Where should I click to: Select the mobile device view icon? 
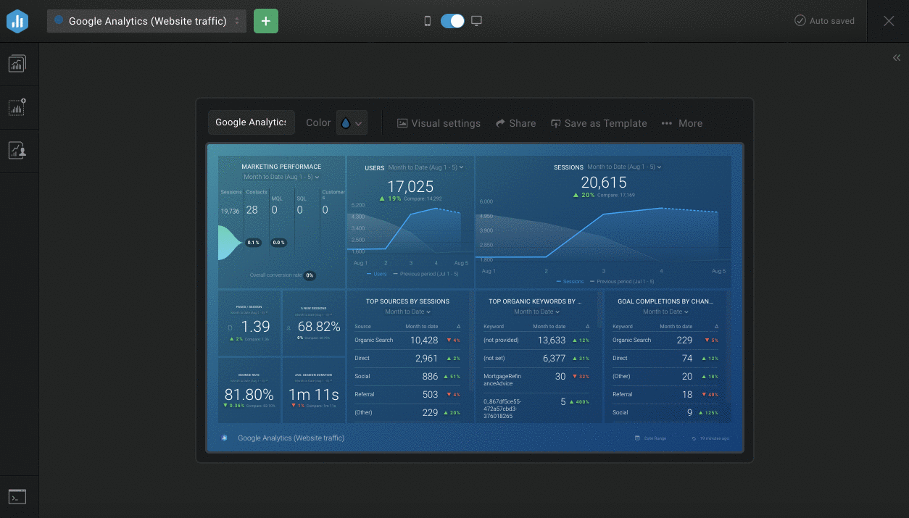point(428,21)
